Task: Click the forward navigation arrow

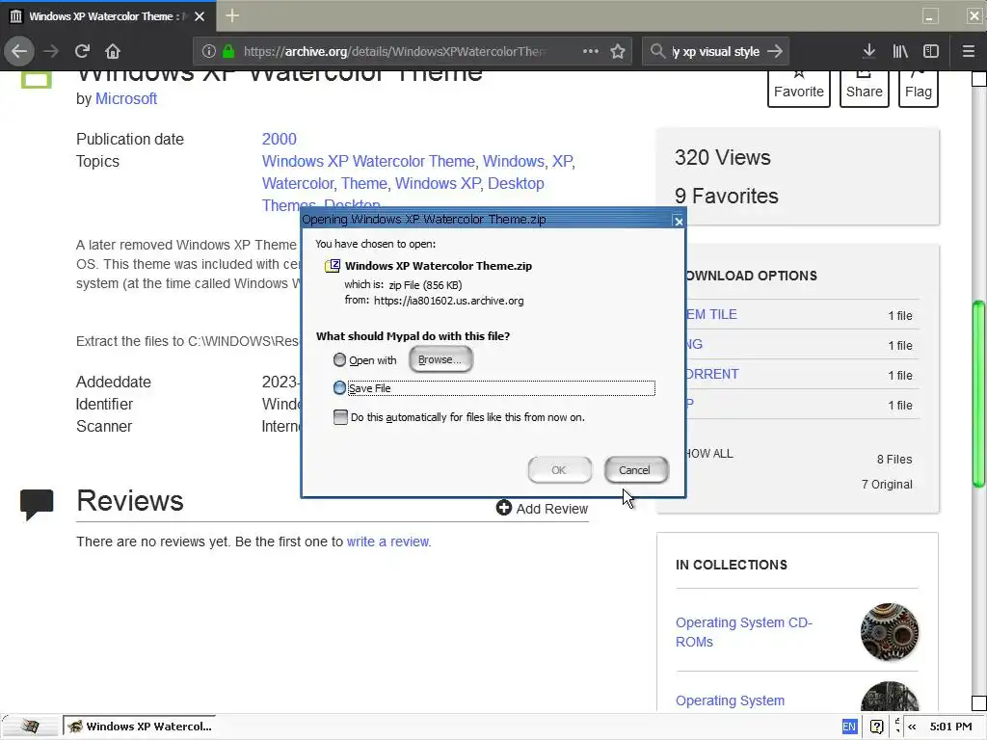Action: 51,51
